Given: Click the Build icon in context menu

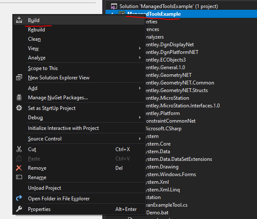Looking at the screenshot, I should tap(19, 20).
